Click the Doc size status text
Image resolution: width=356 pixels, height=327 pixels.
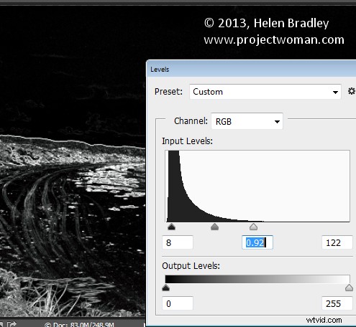(x=80, y=325)
